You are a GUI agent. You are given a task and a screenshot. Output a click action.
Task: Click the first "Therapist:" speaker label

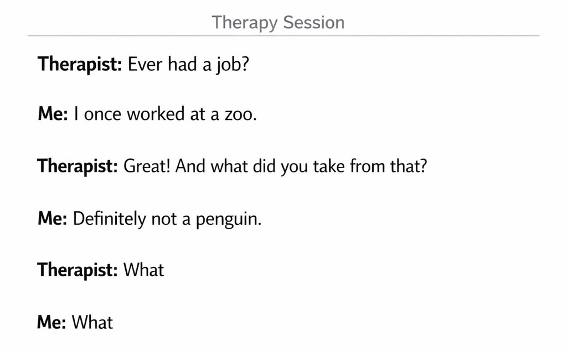coord(80,65)
